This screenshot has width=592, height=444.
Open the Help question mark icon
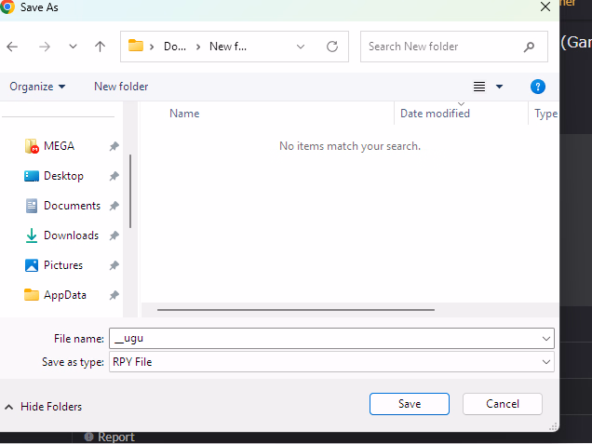tap(537, 87)
